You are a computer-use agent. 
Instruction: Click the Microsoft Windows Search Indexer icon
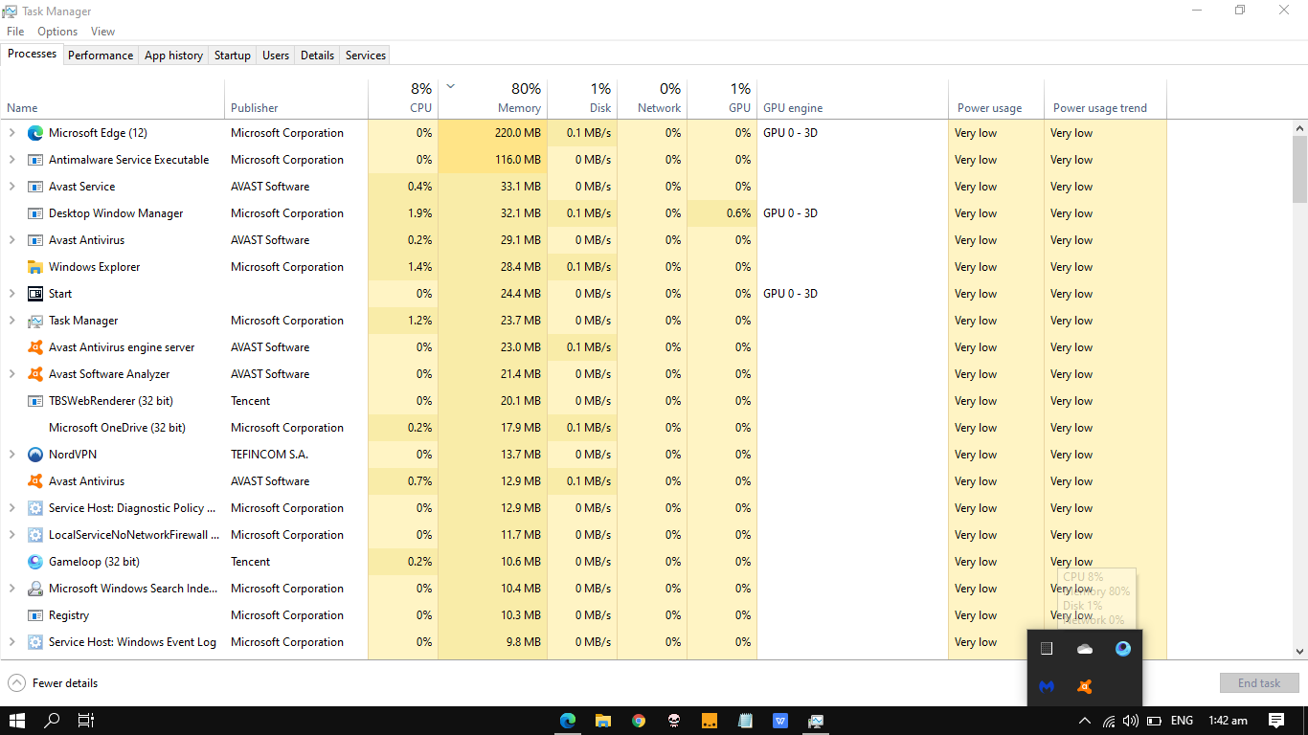click(35, 589)
